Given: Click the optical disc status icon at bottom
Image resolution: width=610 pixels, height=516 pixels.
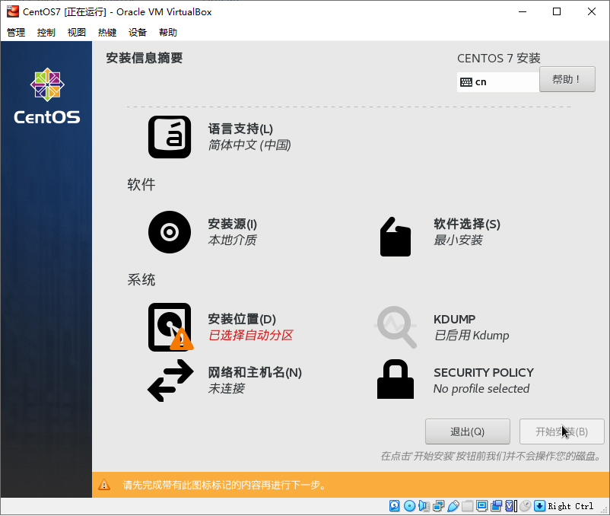Looking at the screenshot, I should pyautogui.click(x=408, y=505).
